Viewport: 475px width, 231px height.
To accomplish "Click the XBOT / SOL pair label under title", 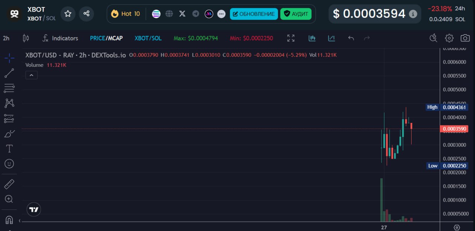I will [42, 18].
